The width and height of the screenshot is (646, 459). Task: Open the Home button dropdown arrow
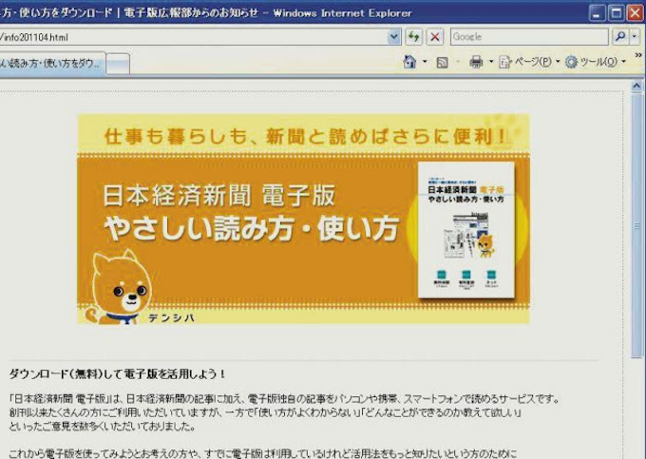pos(424,62)
